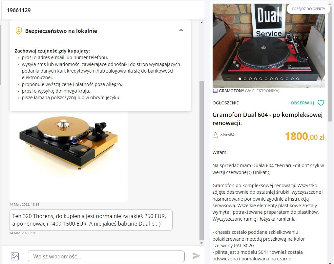Open seller olsza84 profile link

(227, 135)
